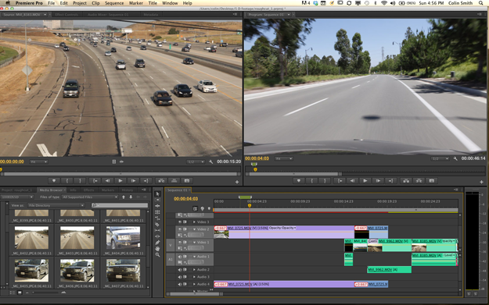Toggle V source track targeting

pyautogui.click(x=171, y=245)
